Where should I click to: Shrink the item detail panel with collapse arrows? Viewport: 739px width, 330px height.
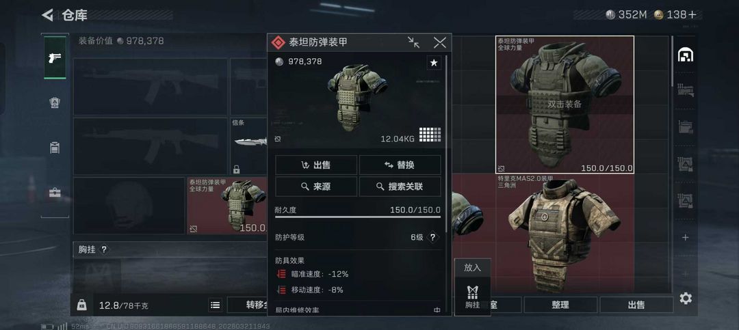[x=414, y=43]
